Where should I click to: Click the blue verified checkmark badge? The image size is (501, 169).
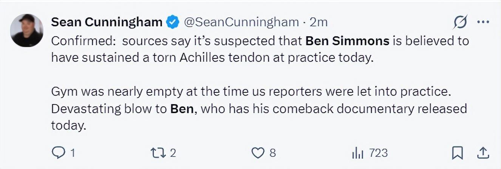click(x=173, y=23)
